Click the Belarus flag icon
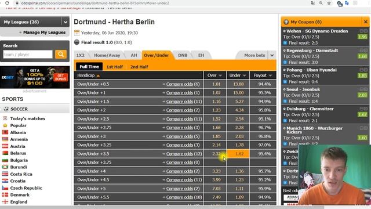 (x=5, y=153)
